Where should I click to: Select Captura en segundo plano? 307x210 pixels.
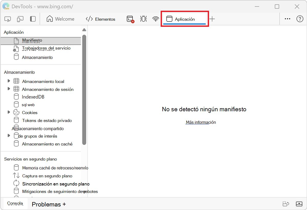(x=47, y=176)
